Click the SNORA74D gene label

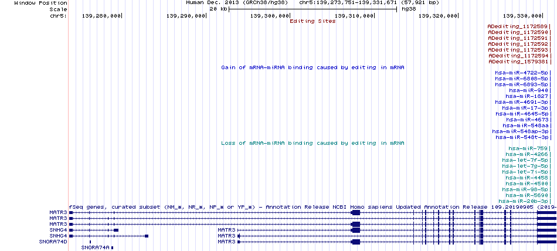tap(53, 242)
